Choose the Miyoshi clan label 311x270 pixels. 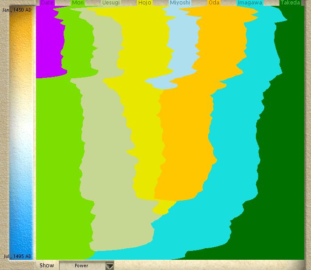pos(180,3)
